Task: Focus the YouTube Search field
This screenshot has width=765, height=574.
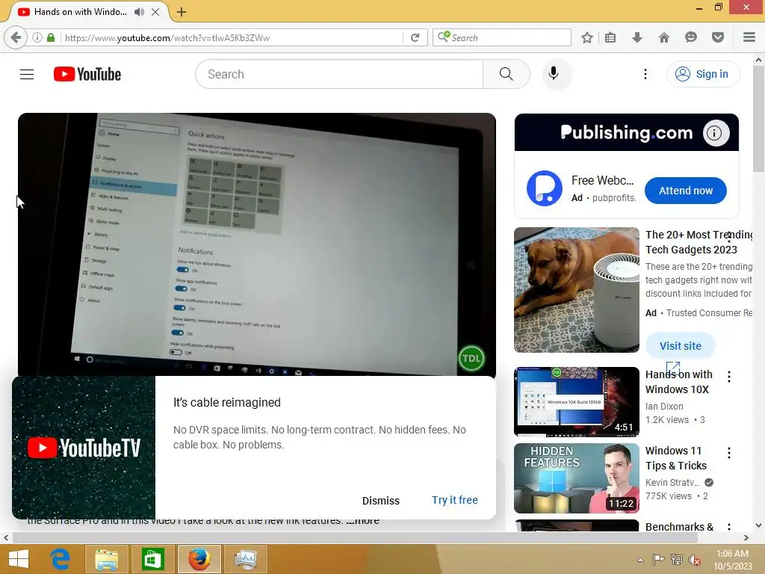Action: click(339, 74)
